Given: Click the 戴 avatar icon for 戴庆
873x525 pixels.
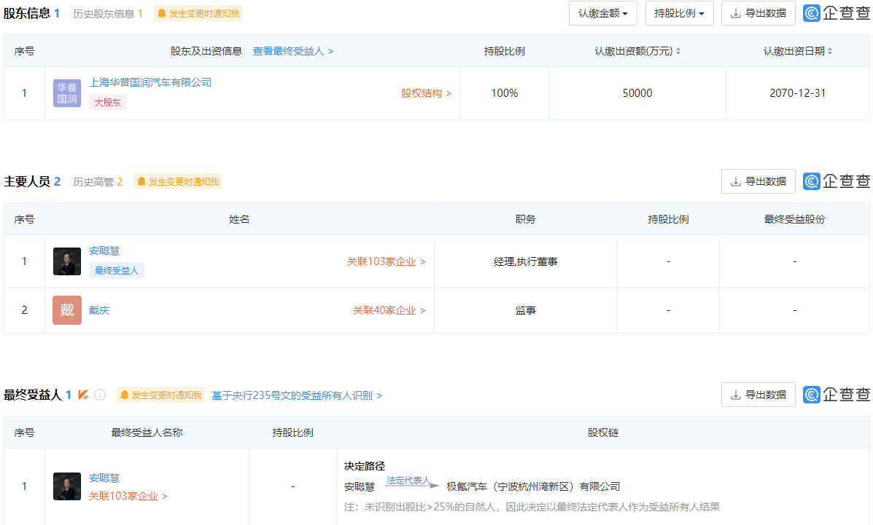Looking at the screenshot, I should click(67, 310).
